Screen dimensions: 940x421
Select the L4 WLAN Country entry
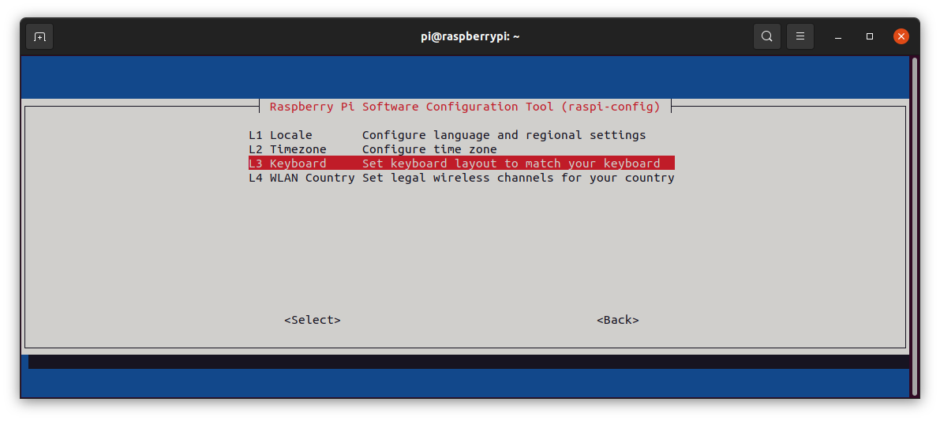[462, 179]
